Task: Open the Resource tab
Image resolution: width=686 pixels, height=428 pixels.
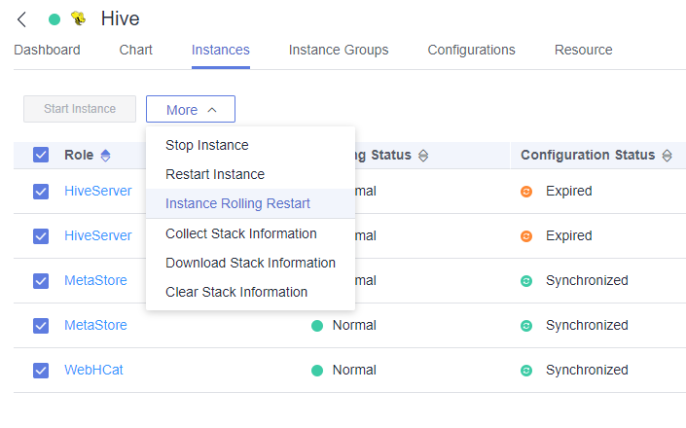Action: click(x=583, y=50)
